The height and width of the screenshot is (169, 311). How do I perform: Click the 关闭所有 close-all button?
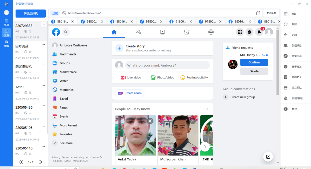coord(271,13)
